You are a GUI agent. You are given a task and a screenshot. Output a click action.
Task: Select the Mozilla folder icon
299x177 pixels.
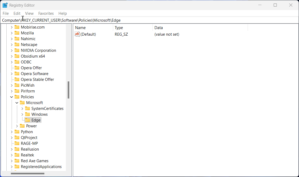tap(17, 33)
